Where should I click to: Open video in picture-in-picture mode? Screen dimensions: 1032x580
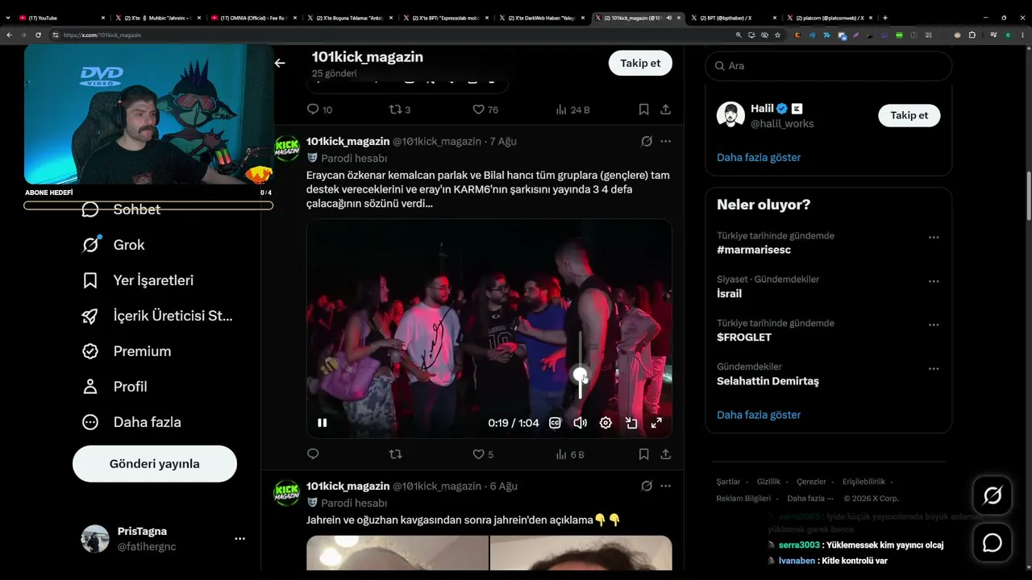coord(631,423)
